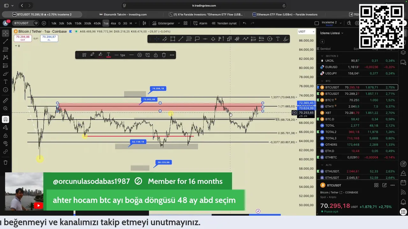The width and height of the screenshot is (408, 229).
Task: Select the callout tool in favorites toolbar
Action: tap(197, 39)
